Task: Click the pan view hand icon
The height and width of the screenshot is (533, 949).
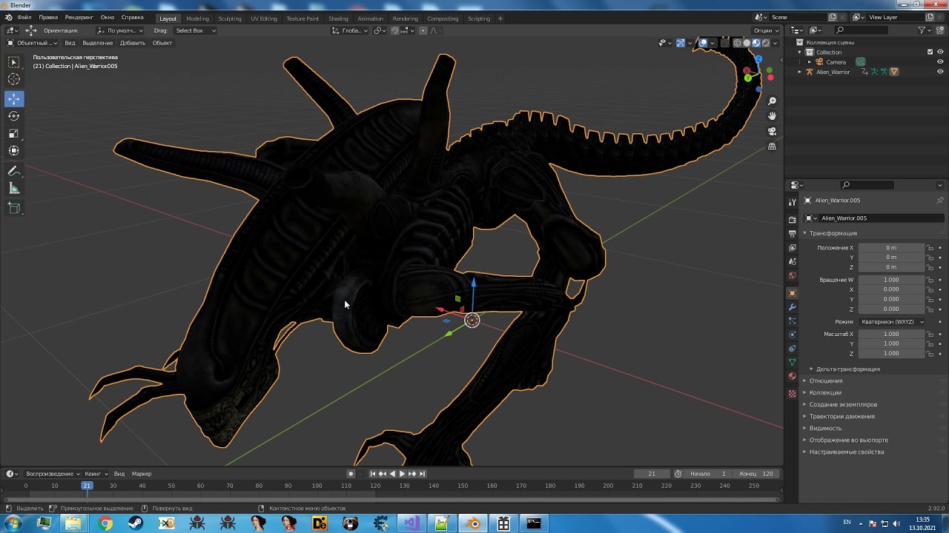Action: click(x=772, y=115)
